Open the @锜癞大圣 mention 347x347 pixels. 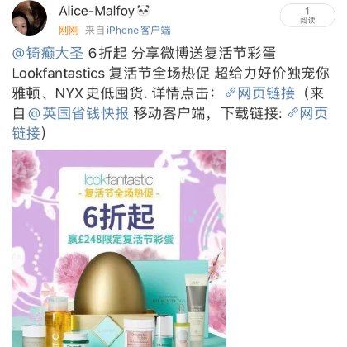(48, 53)
